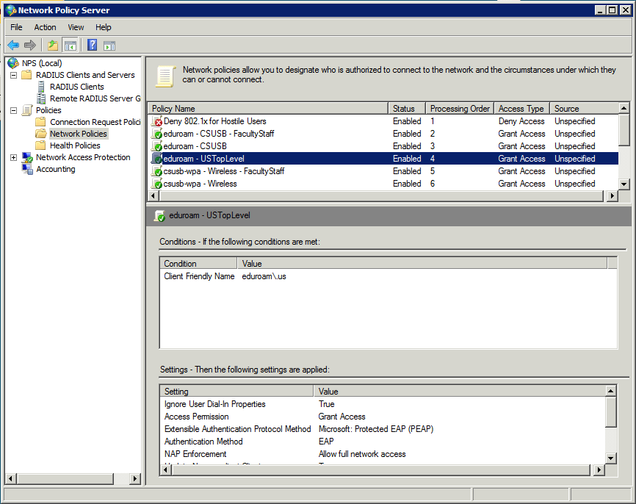636x504 pixels.
Task: Click the Network Policy Server title bar icon
Action: pos(11,10)
